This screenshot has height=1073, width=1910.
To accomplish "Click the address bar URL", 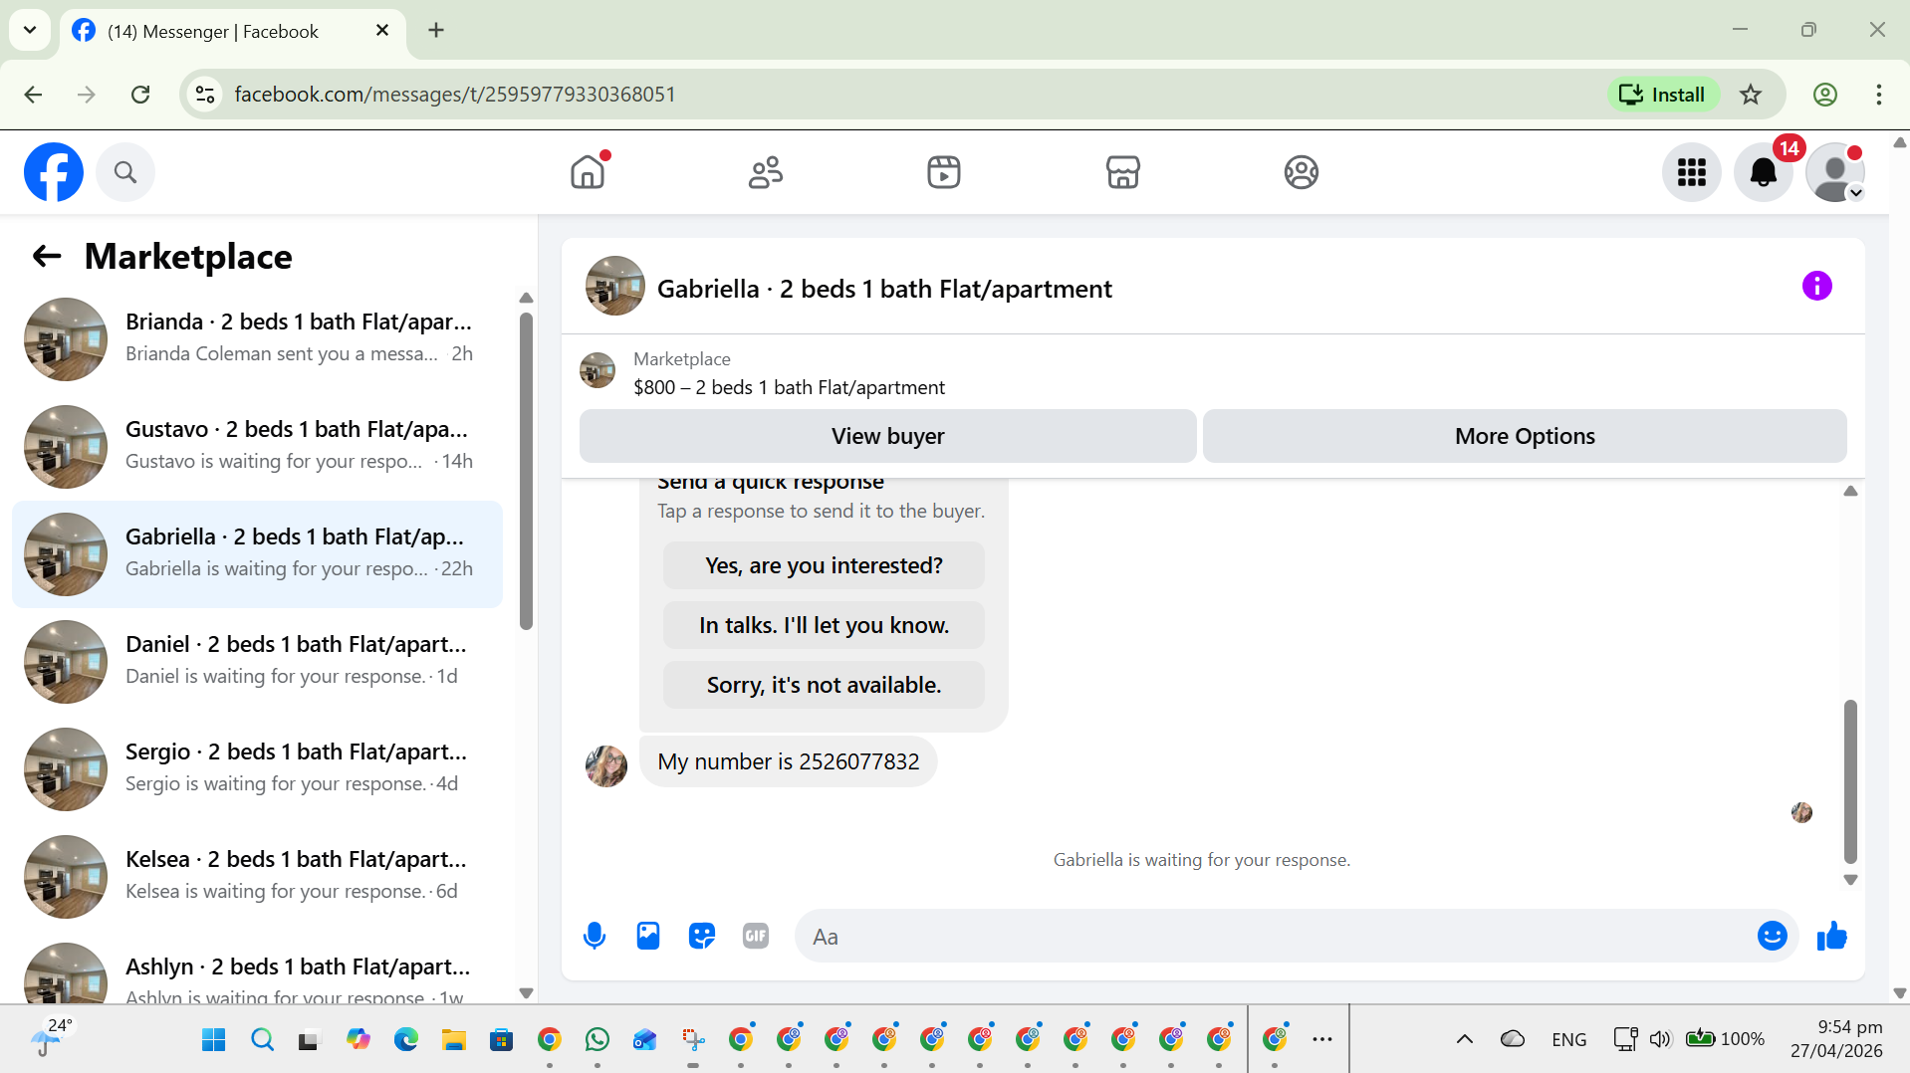I will 455,95.
